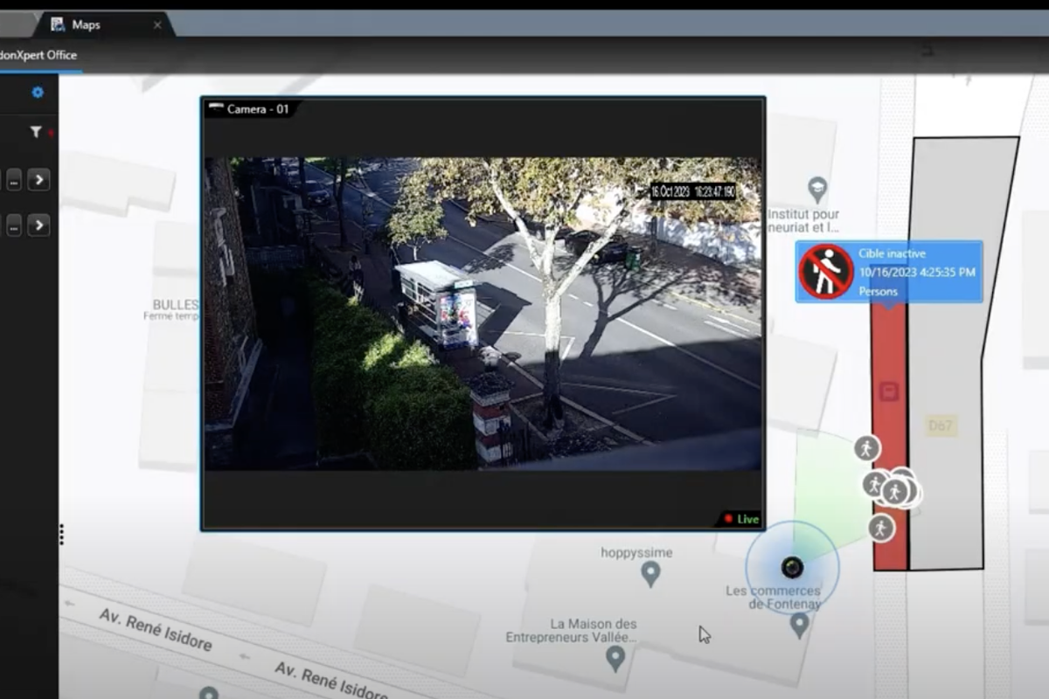1049x699 pixels.
Task: Click the D67 road label
Action: click(x=941, y=426)
